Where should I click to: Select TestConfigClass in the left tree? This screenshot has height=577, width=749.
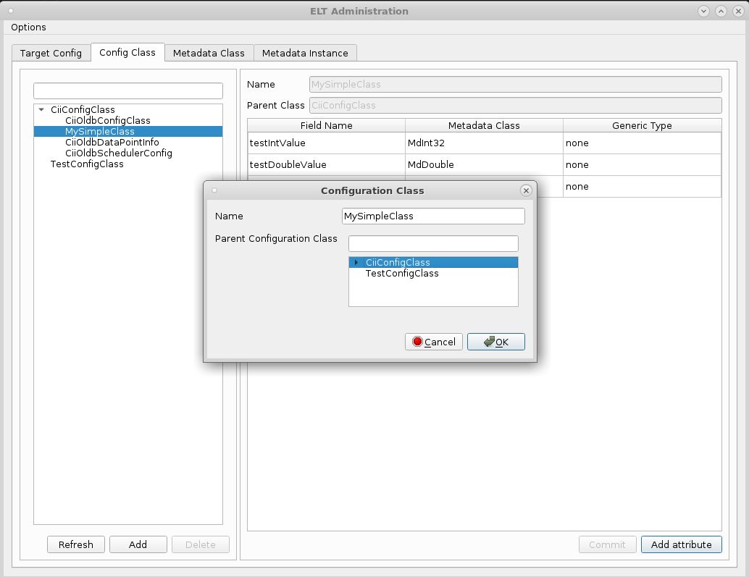click(x=87, y=164)
